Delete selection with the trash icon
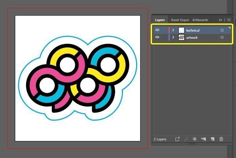 (x=221, y=139)
